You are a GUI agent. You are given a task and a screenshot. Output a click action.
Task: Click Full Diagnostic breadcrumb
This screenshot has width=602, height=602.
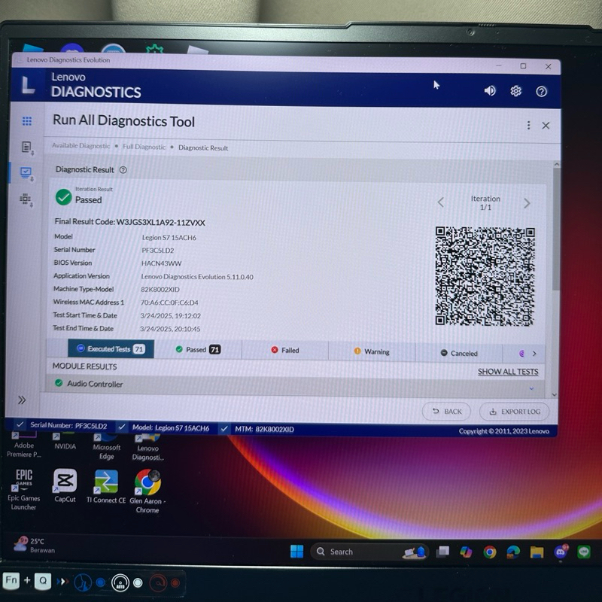pyautogui.click(x=144, y=147)
